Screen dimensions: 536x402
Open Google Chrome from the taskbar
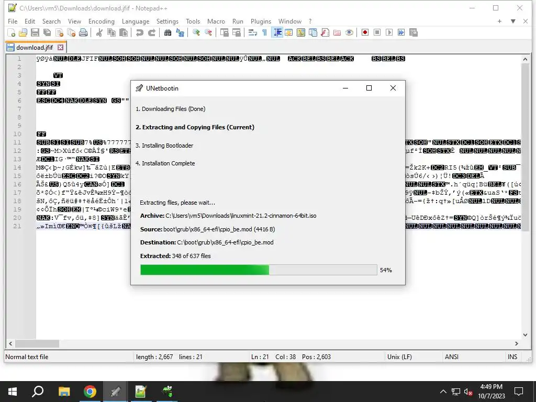point(90,392)
